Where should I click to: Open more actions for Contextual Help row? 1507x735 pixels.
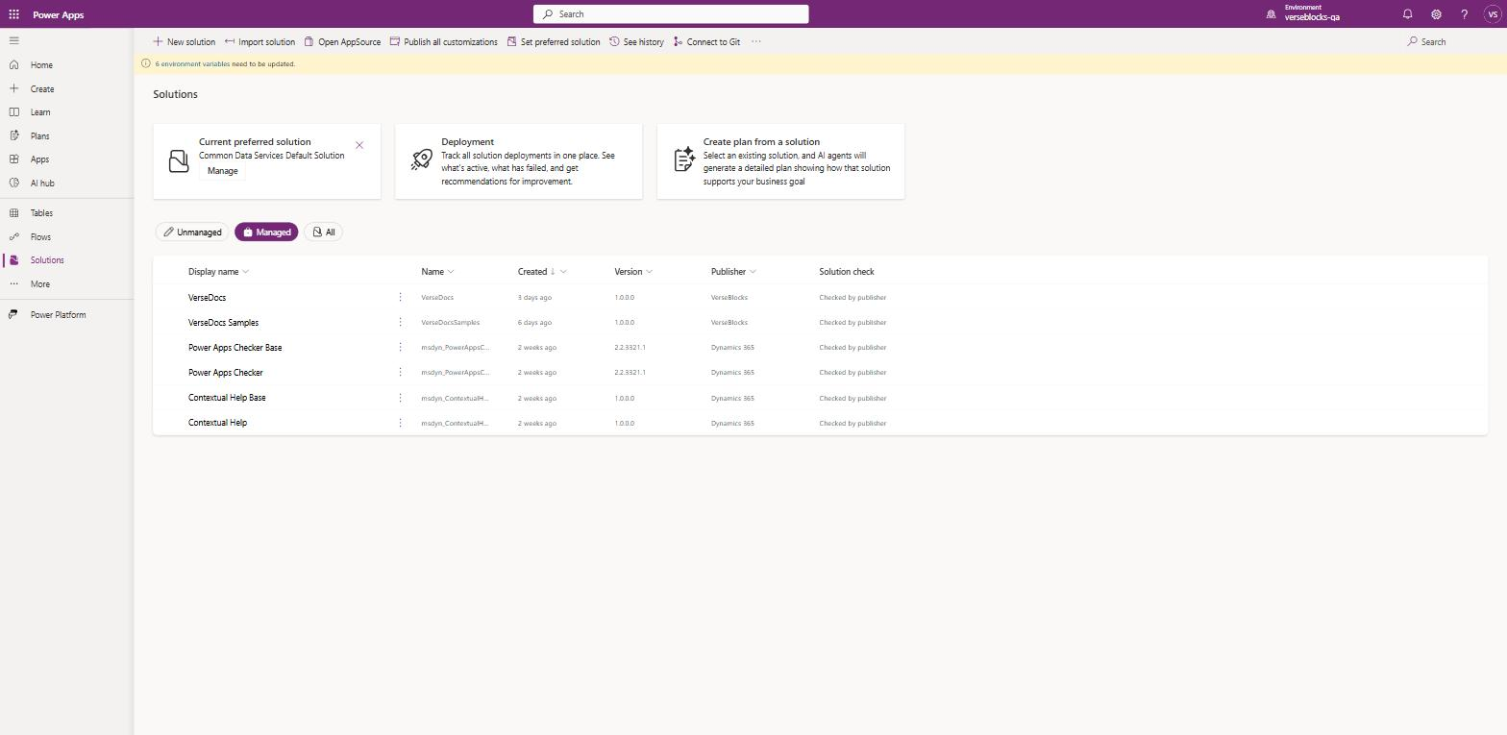tap(400, 423)
